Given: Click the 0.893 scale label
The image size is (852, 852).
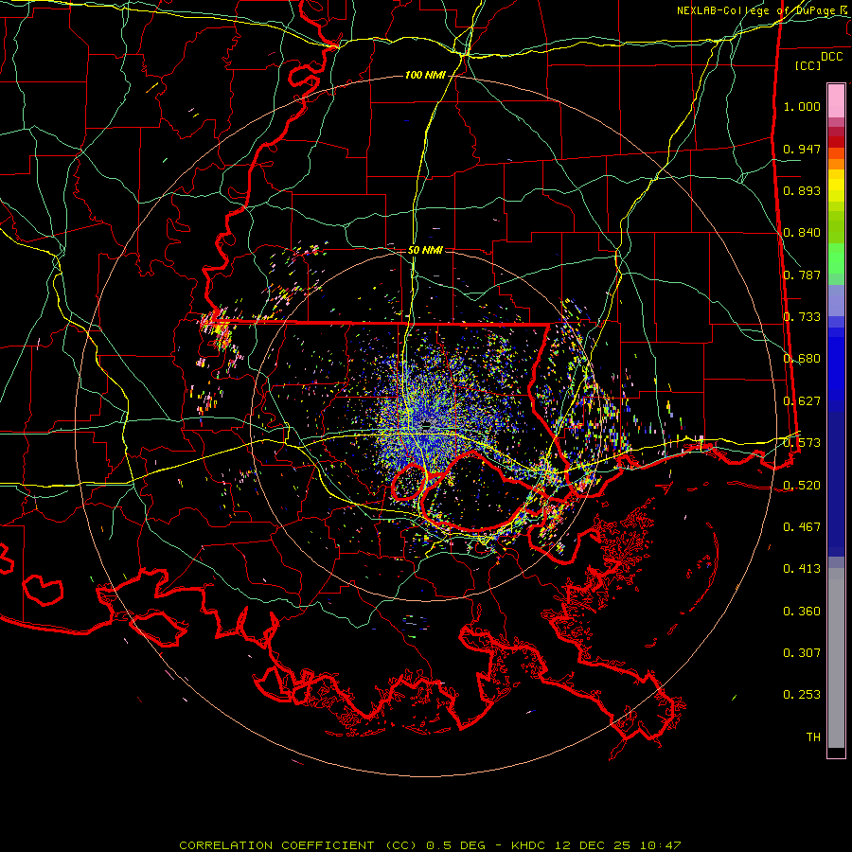Looking at the screenshot, I should [x=802, y=190].
